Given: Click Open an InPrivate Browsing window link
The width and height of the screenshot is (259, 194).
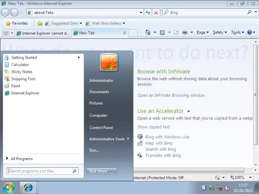Looking at the screenshot, I should pyautogui.click(x=171, y=95).
